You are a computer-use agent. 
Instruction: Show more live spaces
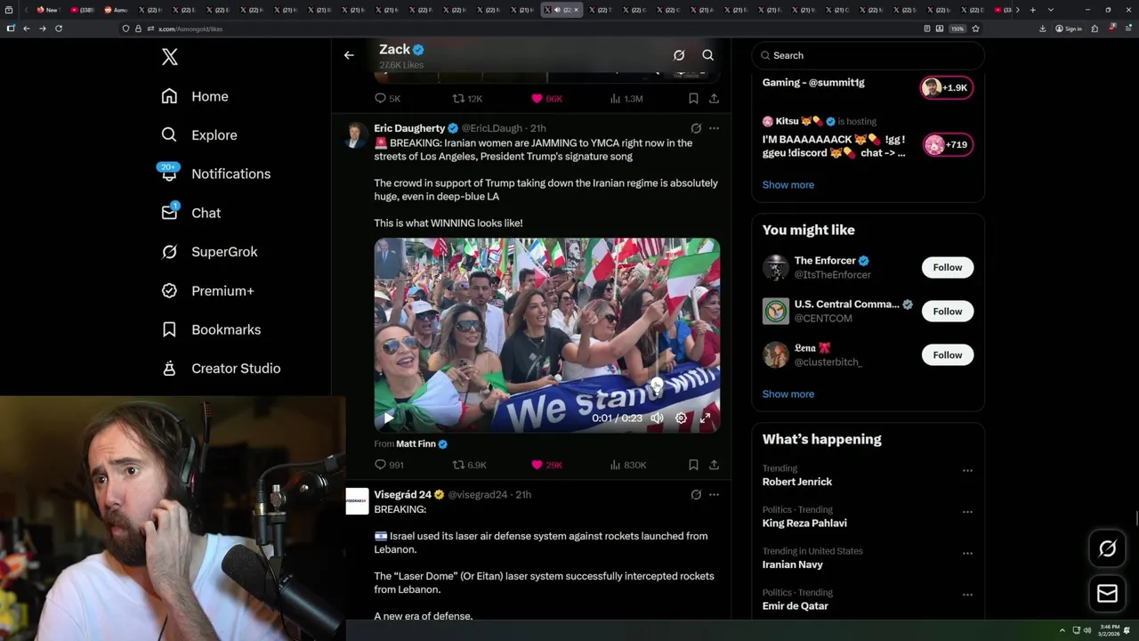[x=788, y=185]
